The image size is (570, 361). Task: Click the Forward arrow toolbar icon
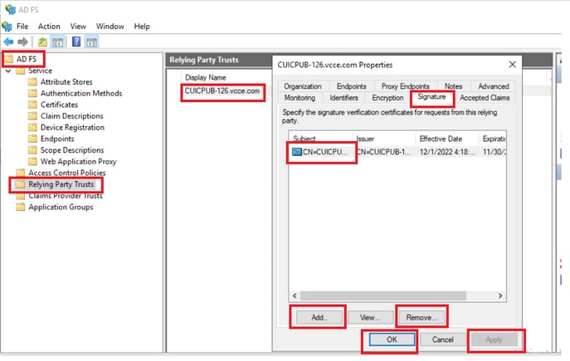22,42
